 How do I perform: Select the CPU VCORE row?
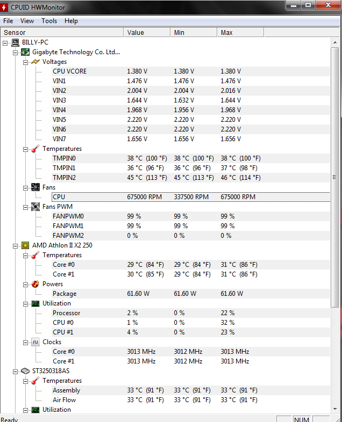191,71
